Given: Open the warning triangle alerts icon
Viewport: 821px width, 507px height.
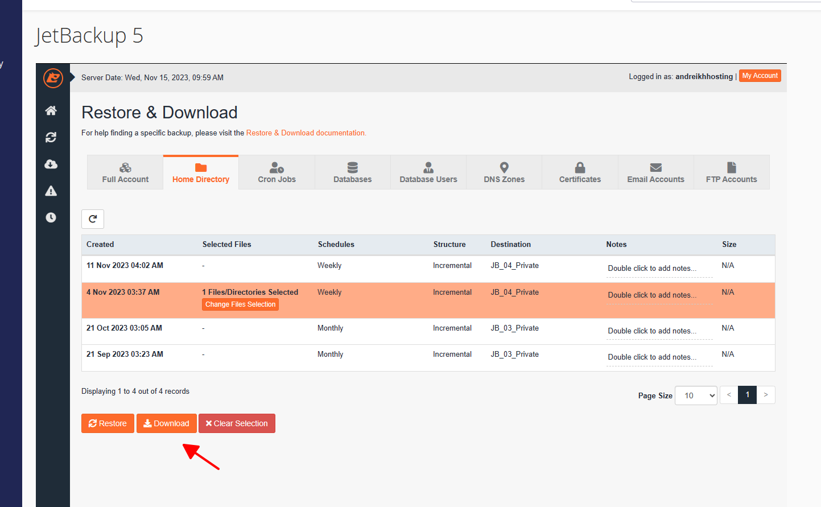Looking at the screenshot, I should pos(51,191).
